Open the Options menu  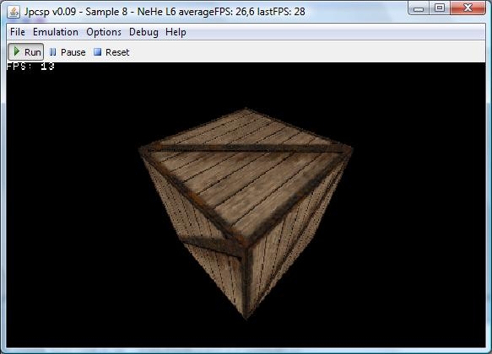coord(104,32)
